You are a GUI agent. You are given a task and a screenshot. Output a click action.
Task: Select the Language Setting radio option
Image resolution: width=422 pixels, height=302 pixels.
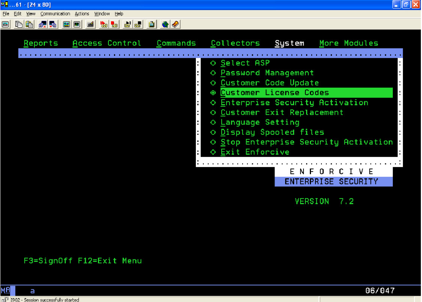point(213,123)
